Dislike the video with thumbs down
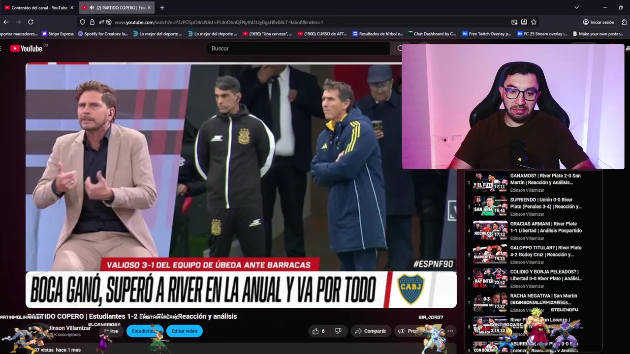Screen dimensions: 630x354 click(338, 331)
